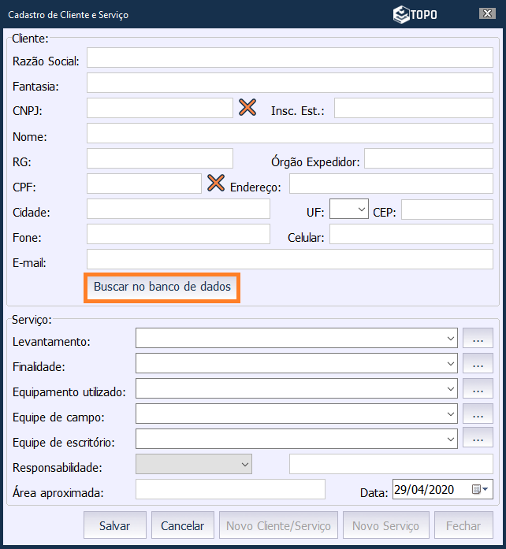Click ellipsis button for Equipe de escritório
The height and width of the screenshot is (549, 506).
click(478, 439)
